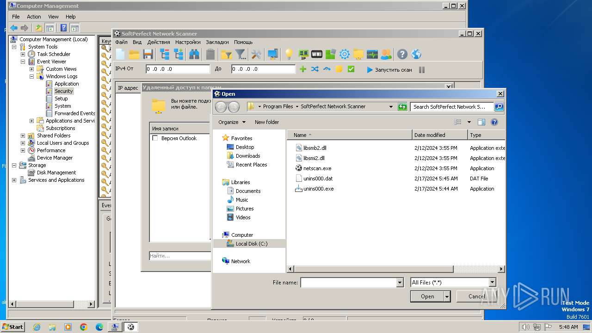Click the Cancel button in Open dialog

477,296
